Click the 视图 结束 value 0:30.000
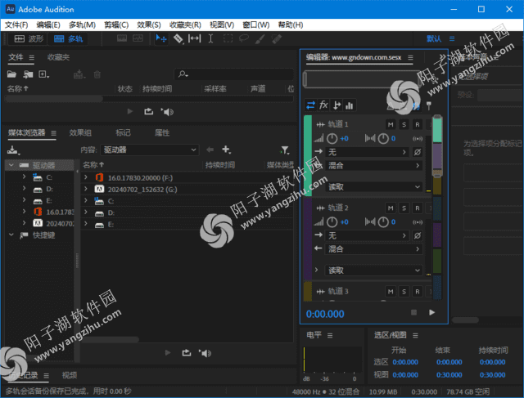524x398 pixels. 449,375
